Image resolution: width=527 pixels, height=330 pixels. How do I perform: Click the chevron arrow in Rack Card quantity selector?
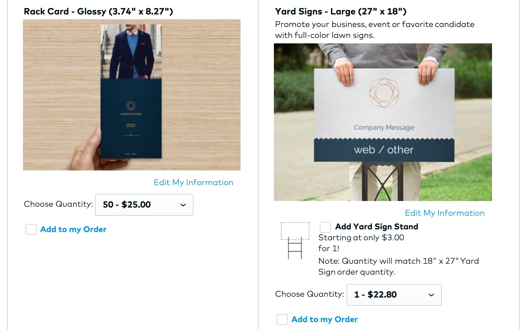(183, 205)
